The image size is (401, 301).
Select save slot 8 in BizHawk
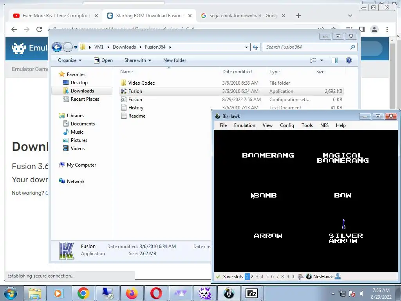click(x=282, y=277)
